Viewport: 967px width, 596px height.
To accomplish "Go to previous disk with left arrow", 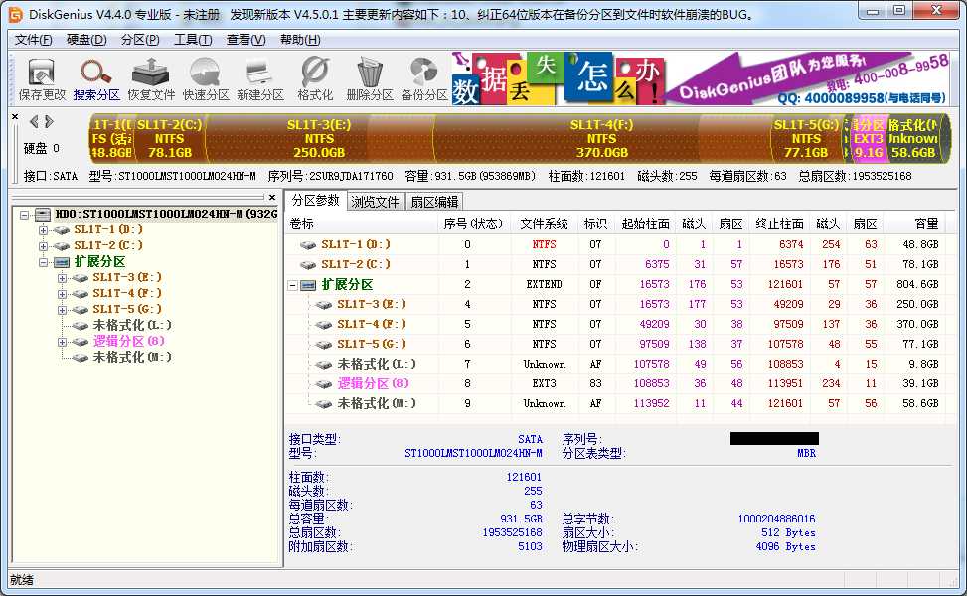I will tap(34, 122).
